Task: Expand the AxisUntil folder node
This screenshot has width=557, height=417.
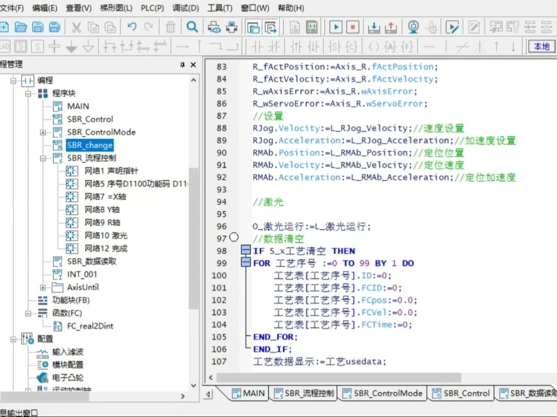Action: click(43, 287)
